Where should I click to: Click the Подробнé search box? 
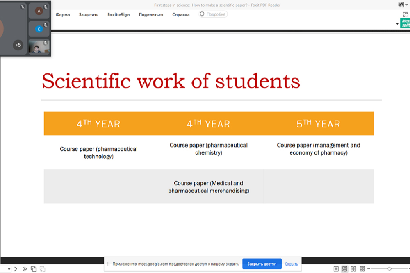(213, 14)
